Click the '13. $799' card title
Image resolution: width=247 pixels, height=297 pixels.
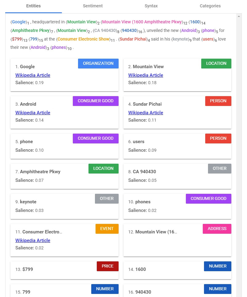coord(24,270)
